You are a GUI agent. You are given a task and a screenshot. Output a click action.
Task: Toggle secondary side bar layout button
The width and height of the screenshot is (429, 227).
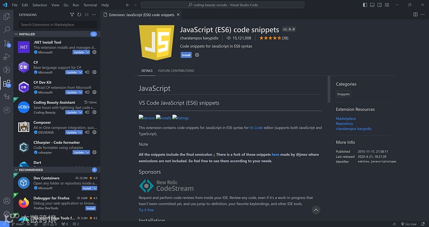tap(380, 5)
